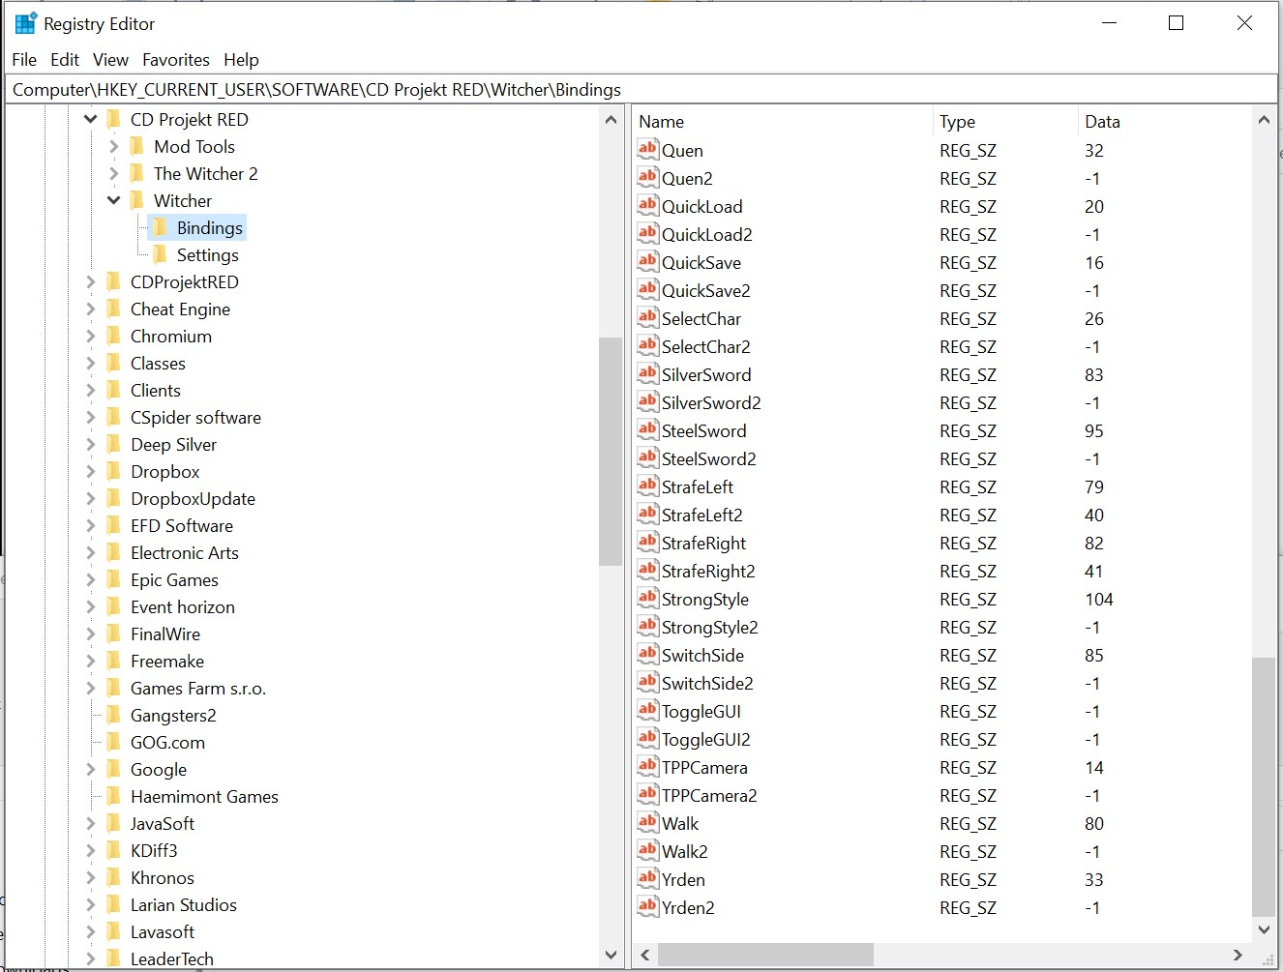The height and width of the screenshot is (972, 1283).
Task: Collapse the CD Projekt RED key
Action: coord(91,119)
